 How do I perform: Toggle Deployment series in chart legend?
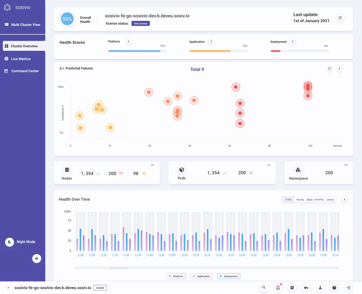pyautogui.click(x=229, y=276)
